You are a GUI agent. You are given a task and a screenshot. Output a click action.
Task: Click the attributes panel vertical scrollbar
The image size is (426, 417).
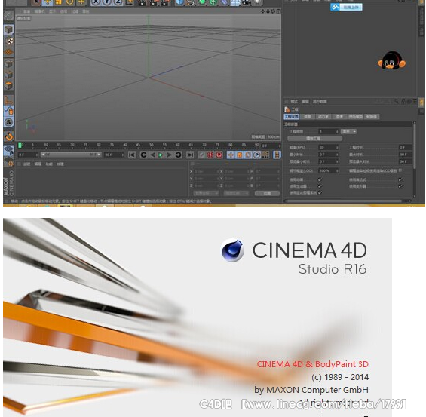pos(415,146)
